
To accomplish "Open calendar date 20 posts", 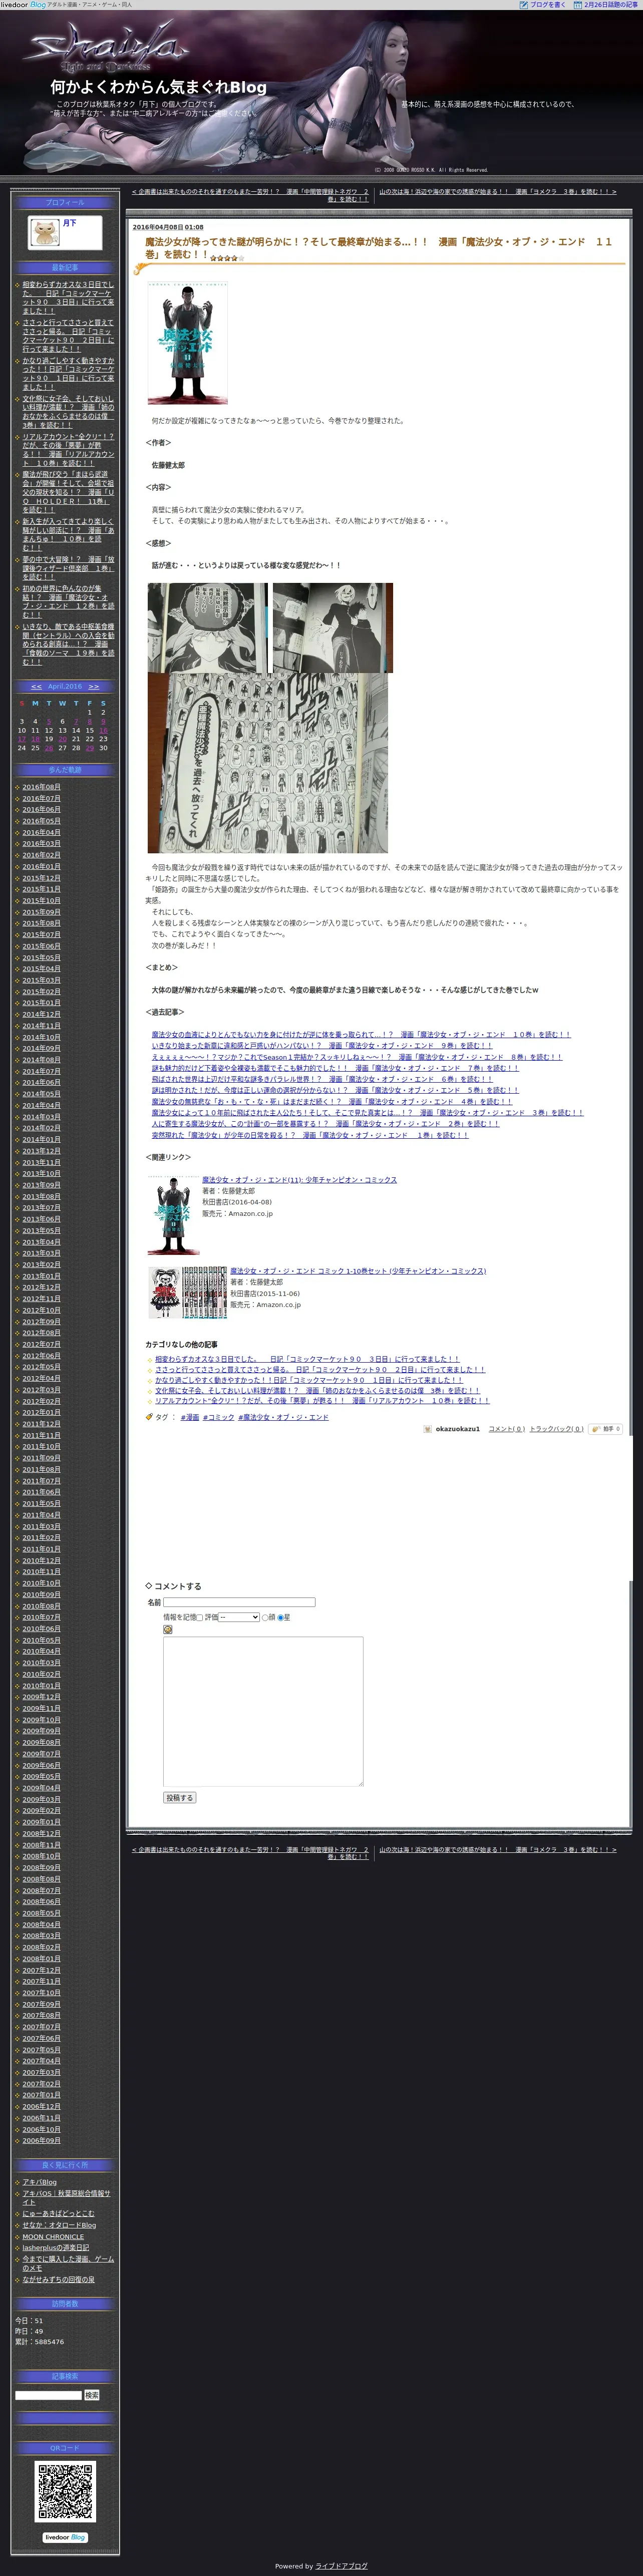I will pyautogui.click(x=62, y=739).
